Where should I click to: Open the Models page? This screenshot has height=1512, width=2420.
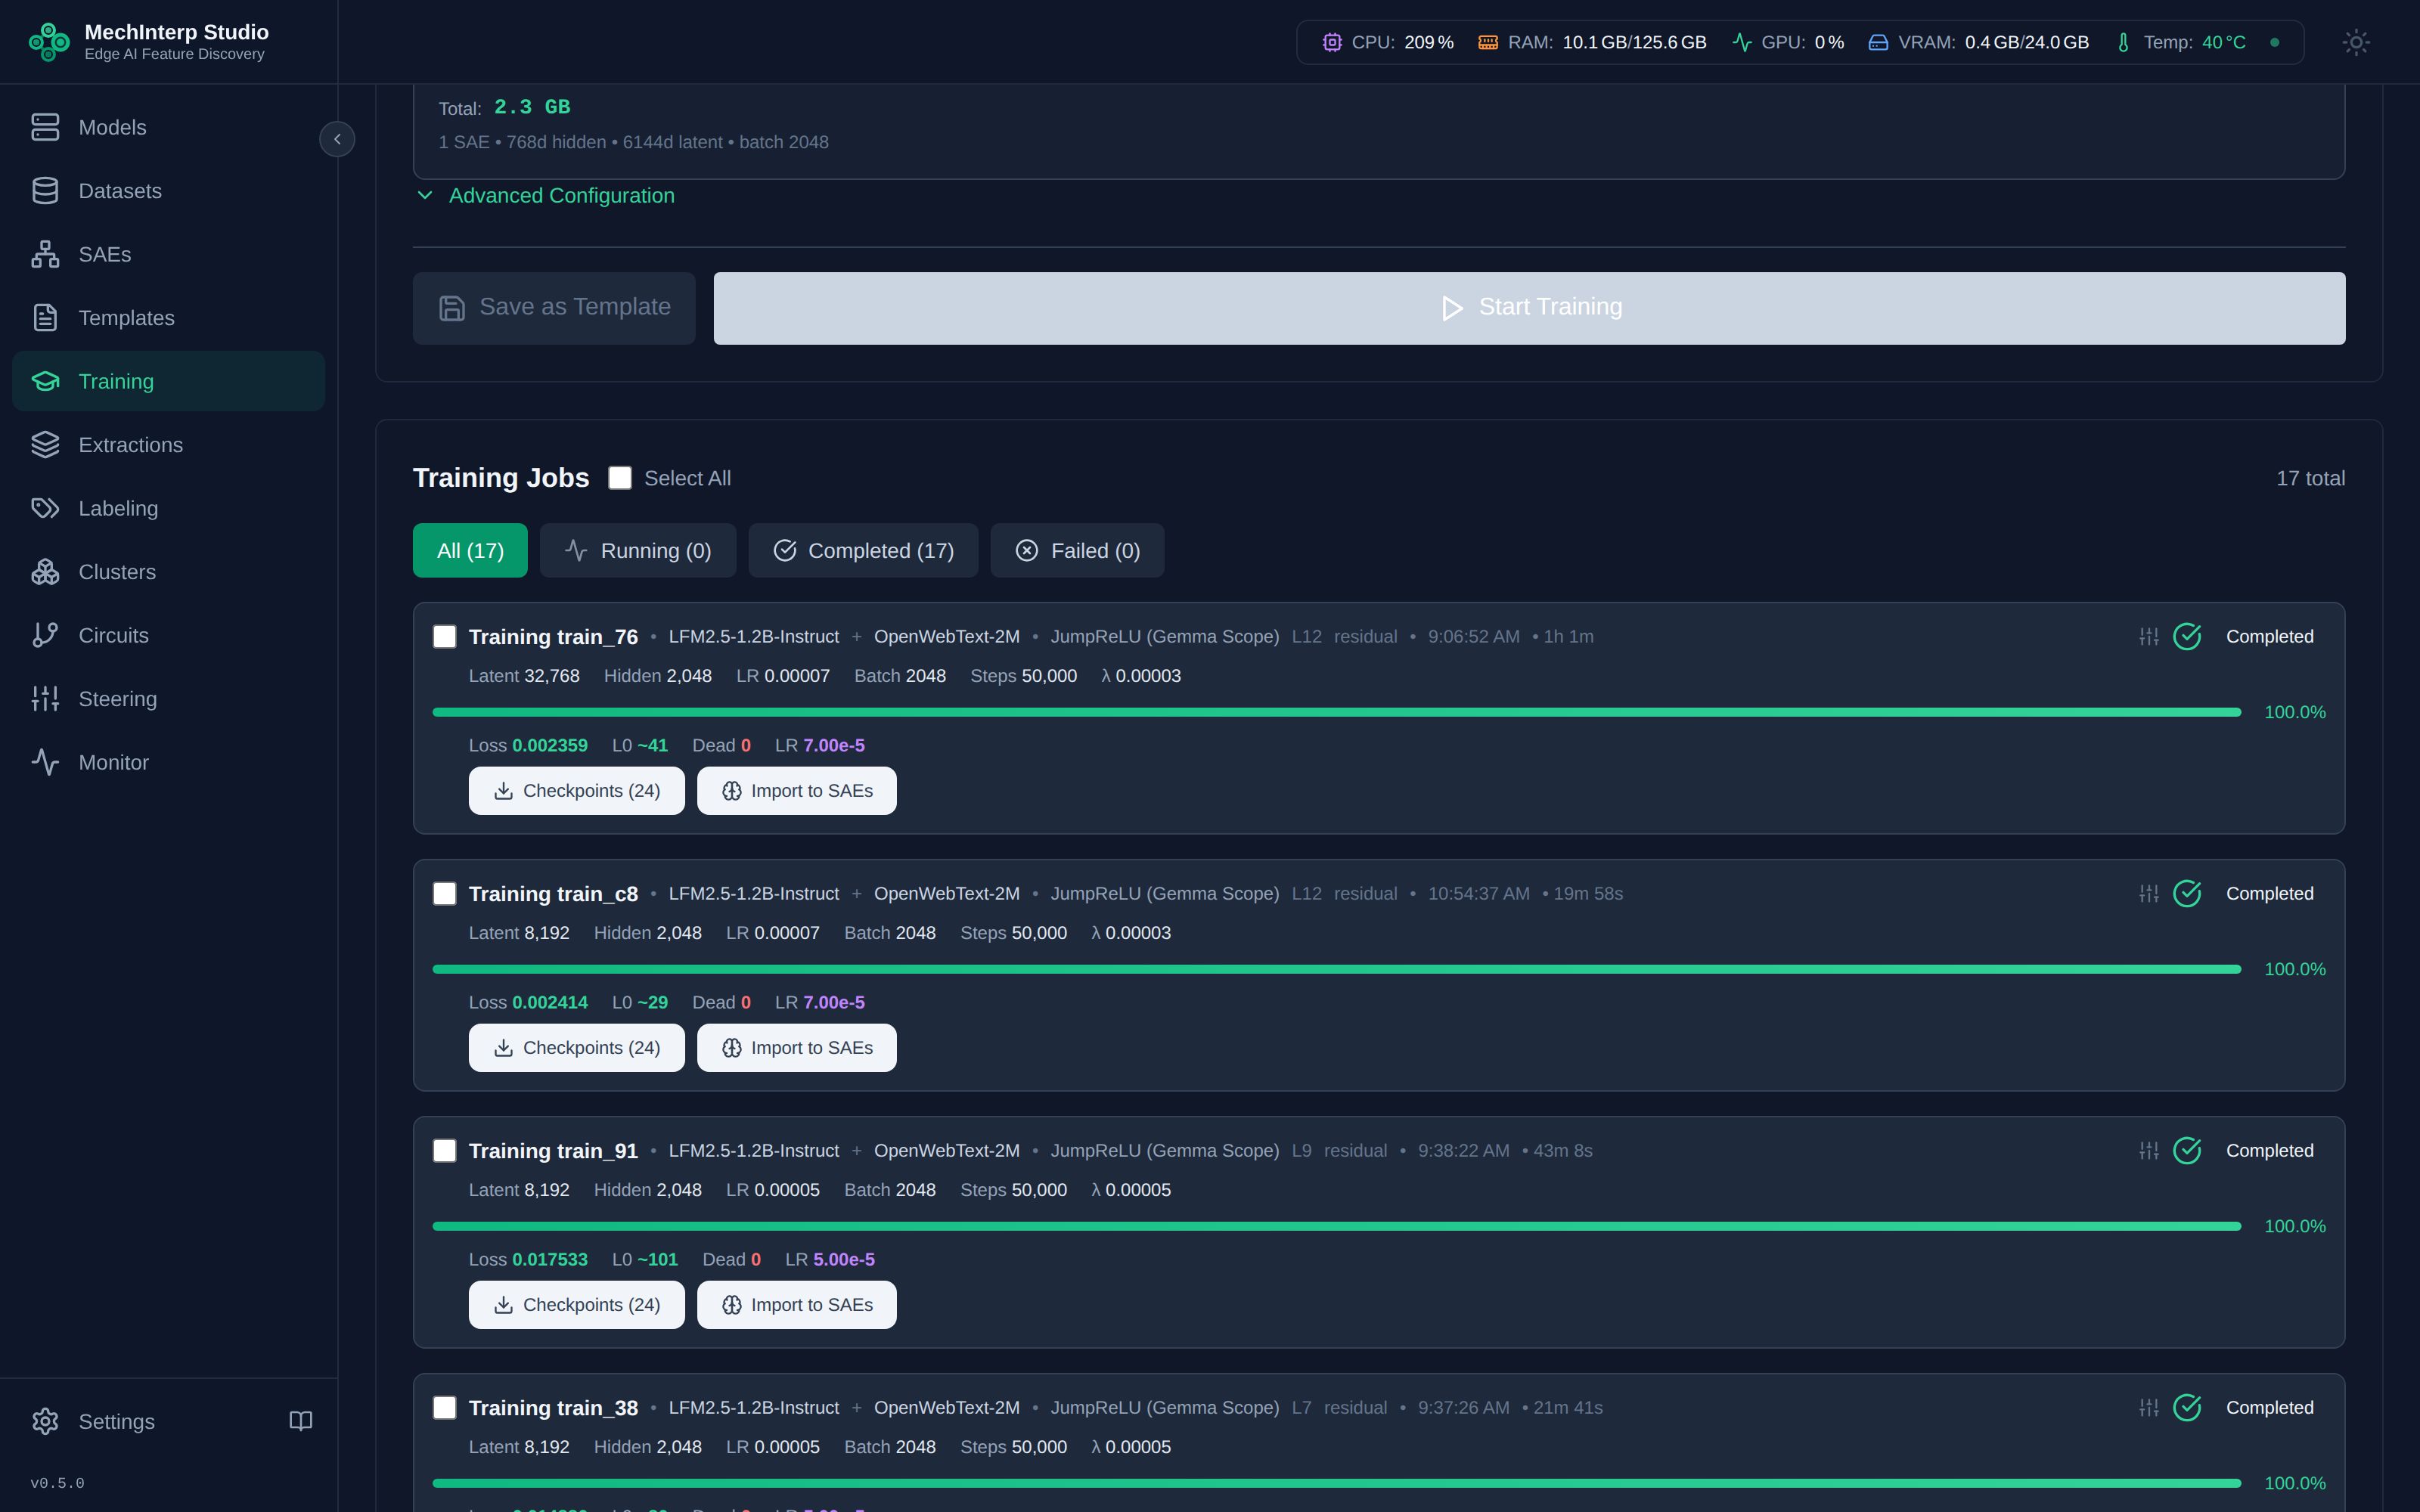click(x=168, y=127)
